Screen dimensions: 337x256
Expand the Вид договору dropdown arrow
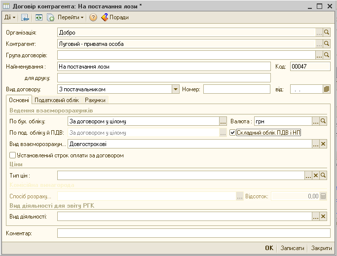[175, 89]
